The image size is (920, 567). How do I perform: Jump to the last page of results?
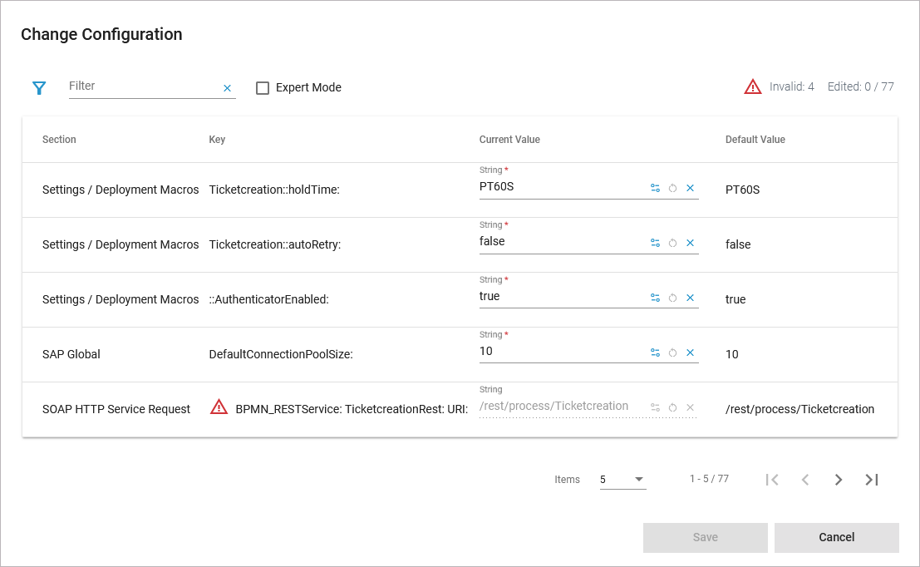pos(871,480)
